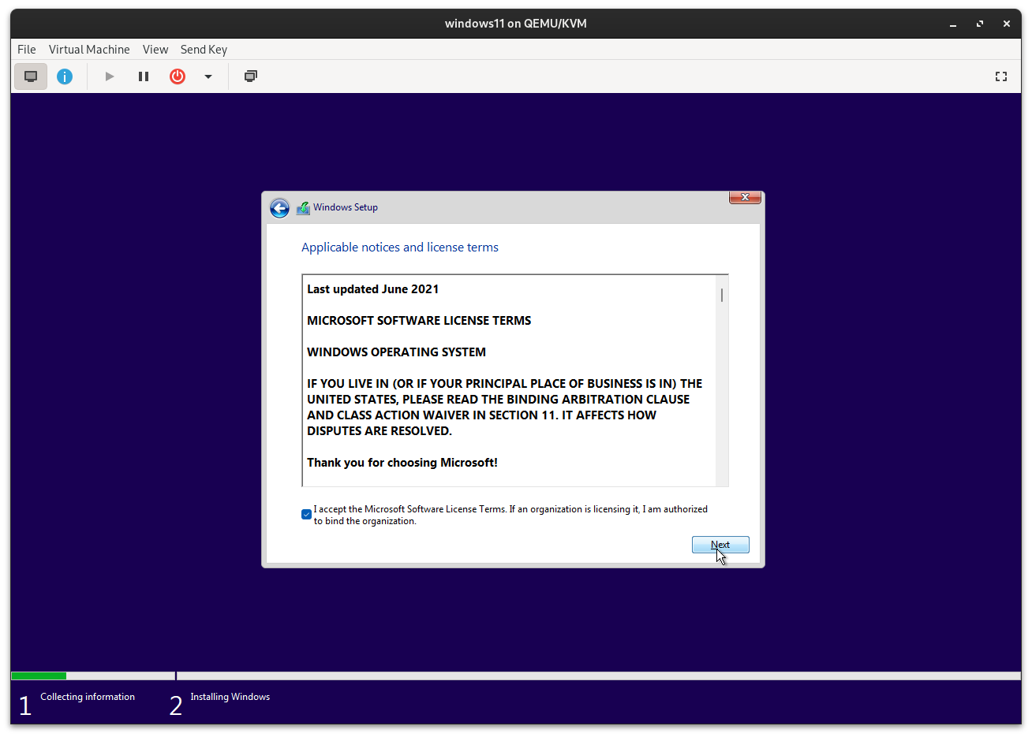
Task: Open the manage VM snapshots icon
Action: click(x=251, y=76)
